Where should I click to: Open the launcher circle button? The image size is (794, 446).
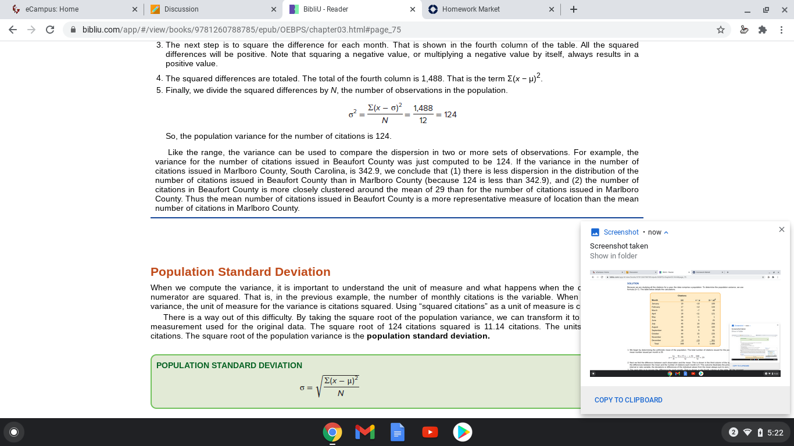pyautogui.click(x=14, y=432)
